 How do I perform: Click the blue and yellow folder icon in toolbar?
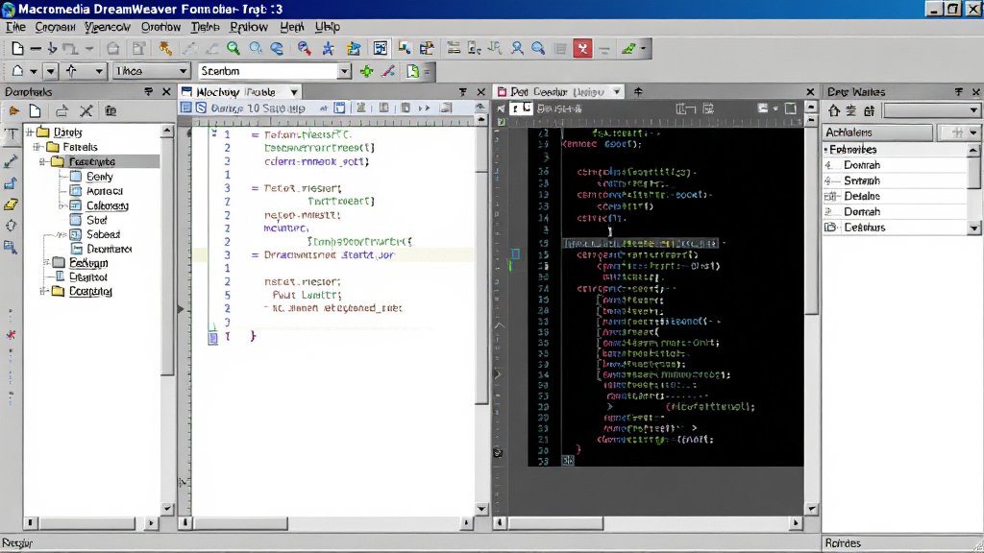pos(354,49)
